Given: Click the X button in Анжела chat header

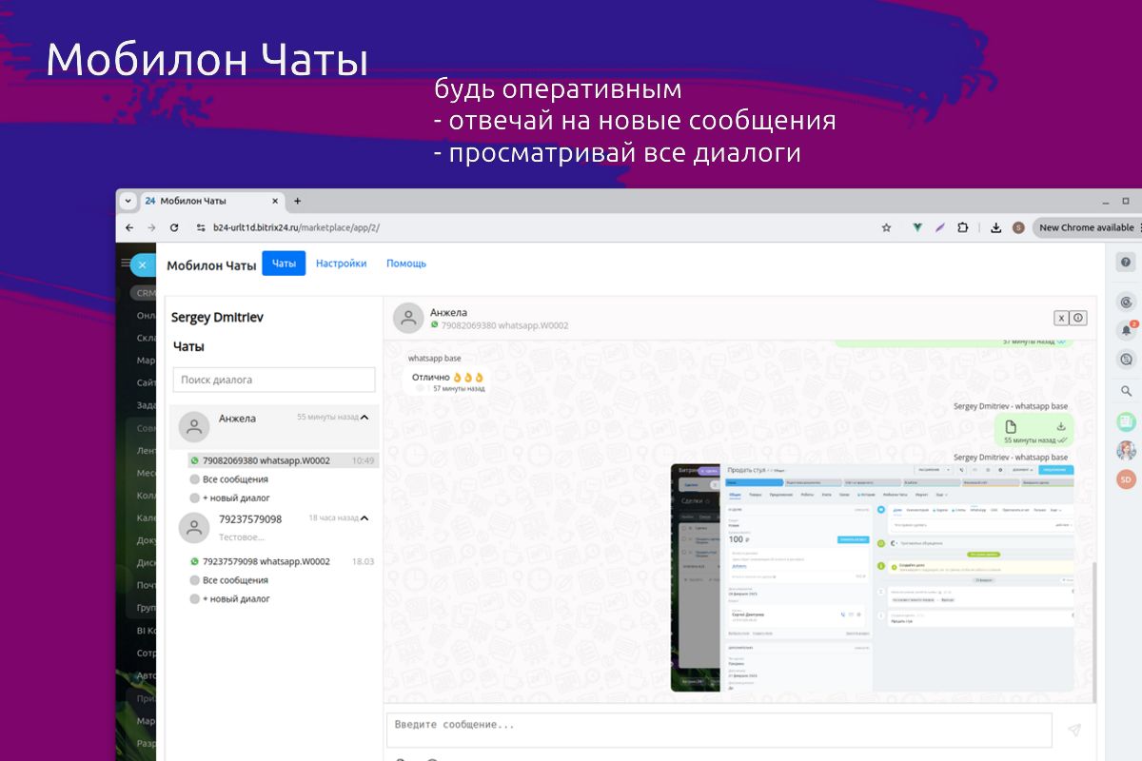Looking at the screenshot, I should coord(1060,319).
